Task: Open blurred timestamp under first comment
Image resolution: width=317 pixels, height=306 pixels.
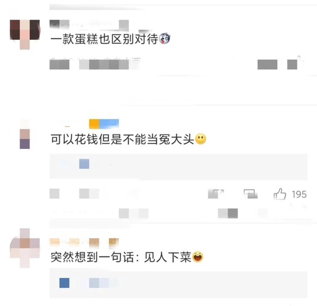Action: point(95,63)
